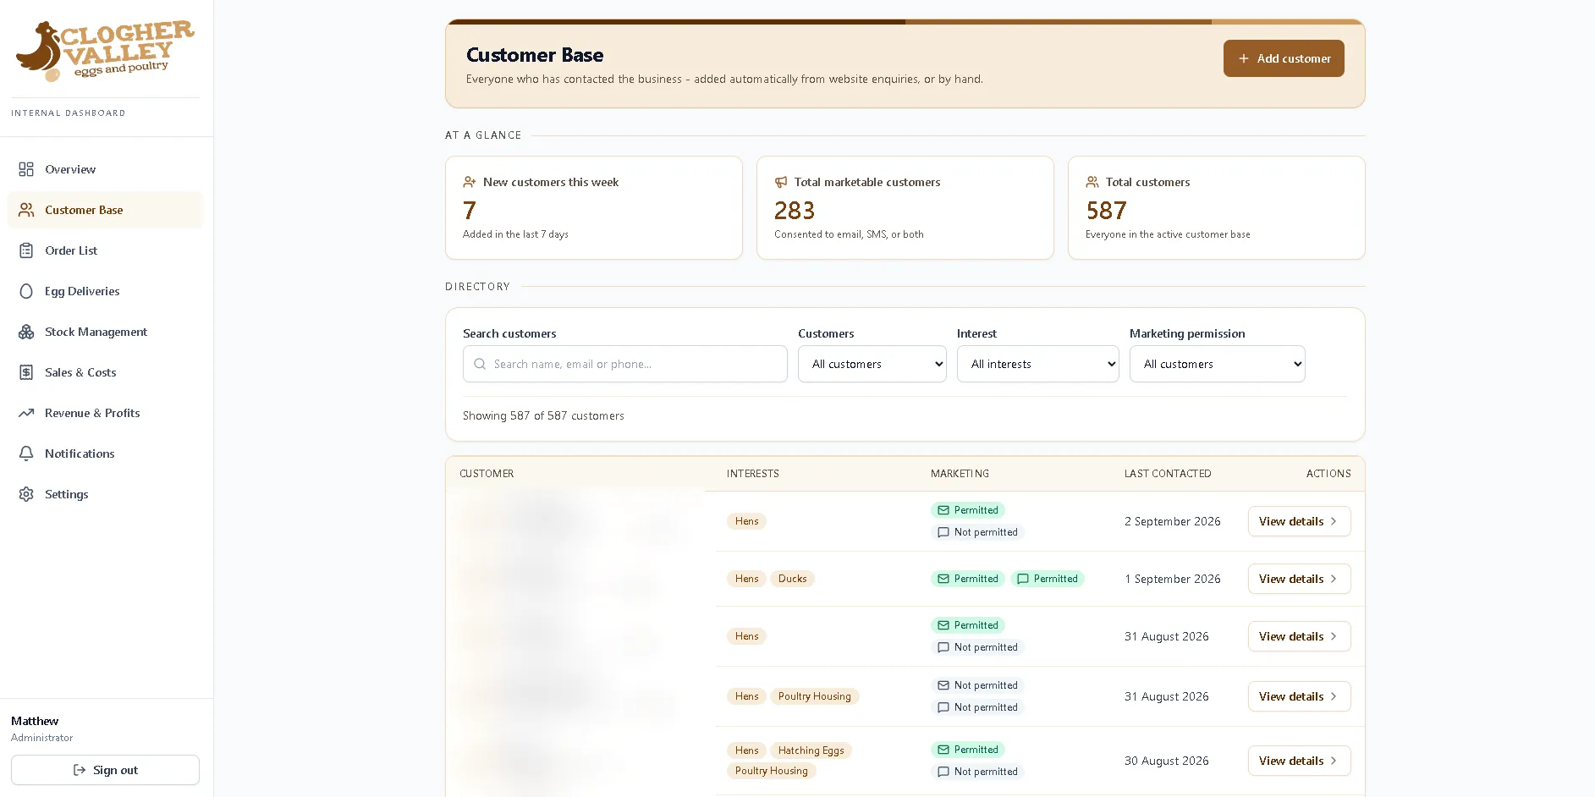
Task: Click Hens tag in 2 September row
Action: [746, 521]
